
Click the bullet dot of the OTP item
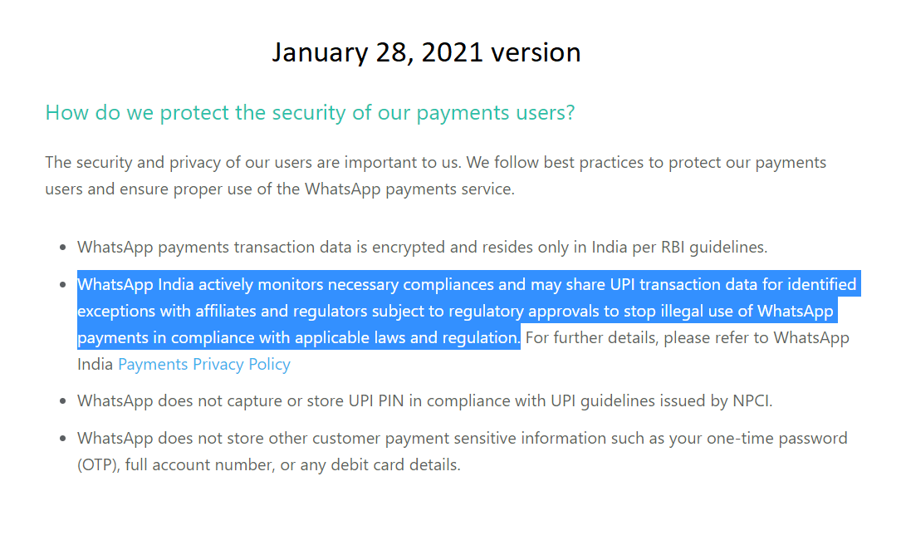click(x=63, y=439)
